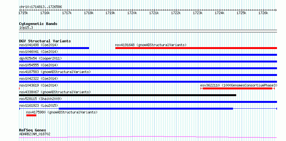The image size is (286, 141).
Task: Click the 1720k ruler tick label
Action: point(132,13)
